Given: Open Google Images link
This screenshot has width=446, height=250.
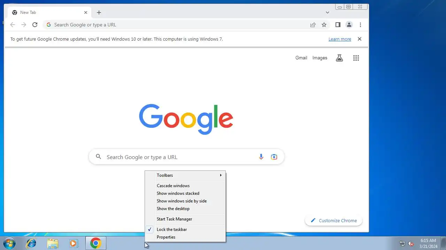Looking at the screenshot, I should [320, 58].
